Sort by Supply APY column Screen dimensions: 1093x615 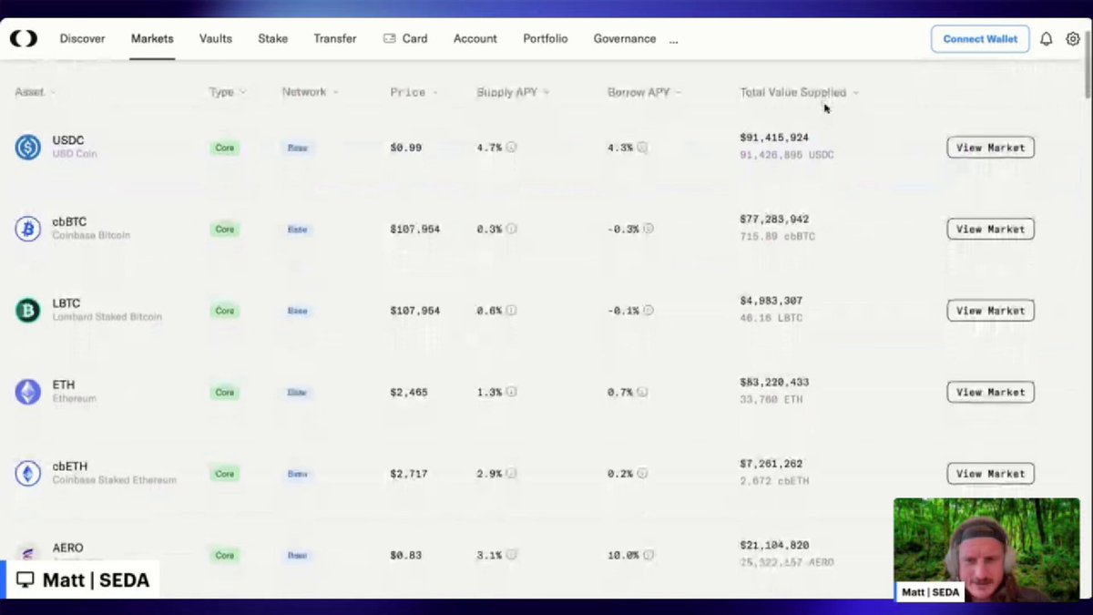point(513,92)
